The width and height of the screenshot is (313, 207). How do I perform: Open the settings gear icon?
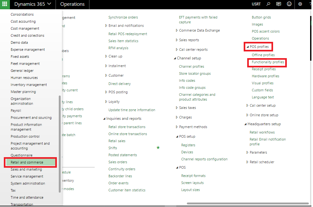click(x=300, y=4)
